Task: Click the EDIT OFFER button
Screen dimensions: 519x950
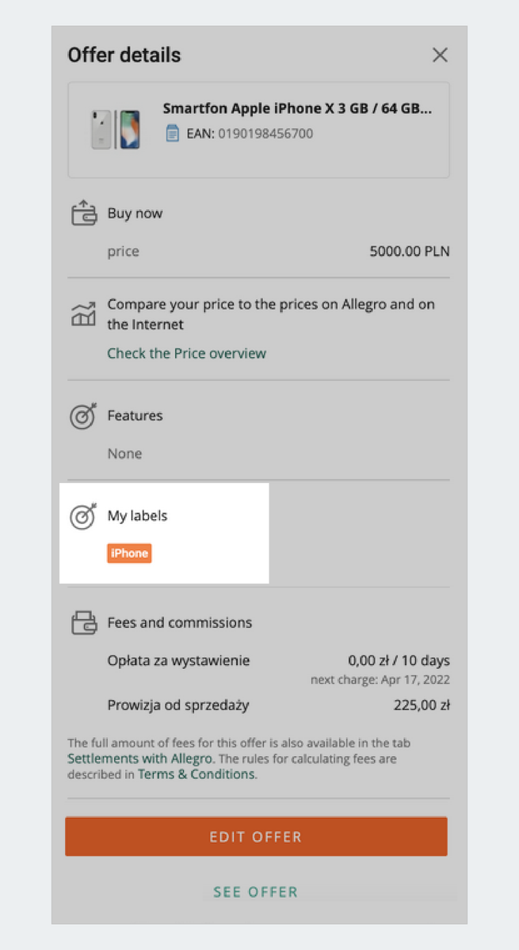Action: [256, 837]
